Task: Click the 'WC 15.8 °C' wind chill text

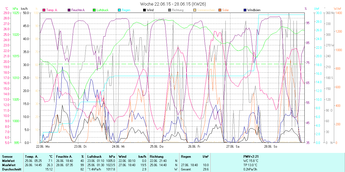Action: pyautogui.click(x=251, y=161)
